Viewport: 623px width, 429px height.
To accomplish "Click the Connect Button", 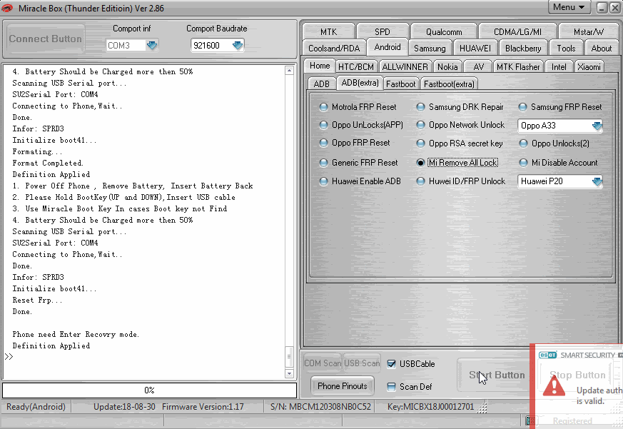I will (x=45, y=39).
